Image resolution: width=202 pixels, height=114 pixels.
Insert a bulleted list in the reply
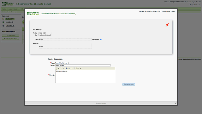75,68
